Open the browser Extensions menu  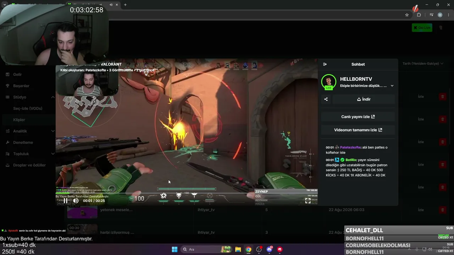point(419,15)
